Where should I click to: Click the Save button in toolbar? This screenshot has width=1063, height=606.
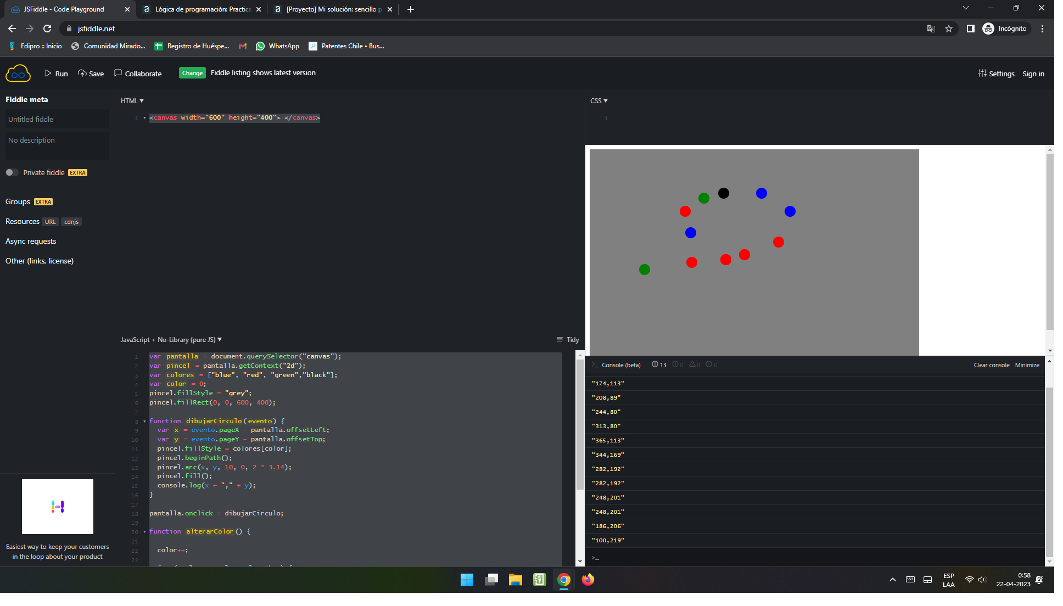point(90,73)
